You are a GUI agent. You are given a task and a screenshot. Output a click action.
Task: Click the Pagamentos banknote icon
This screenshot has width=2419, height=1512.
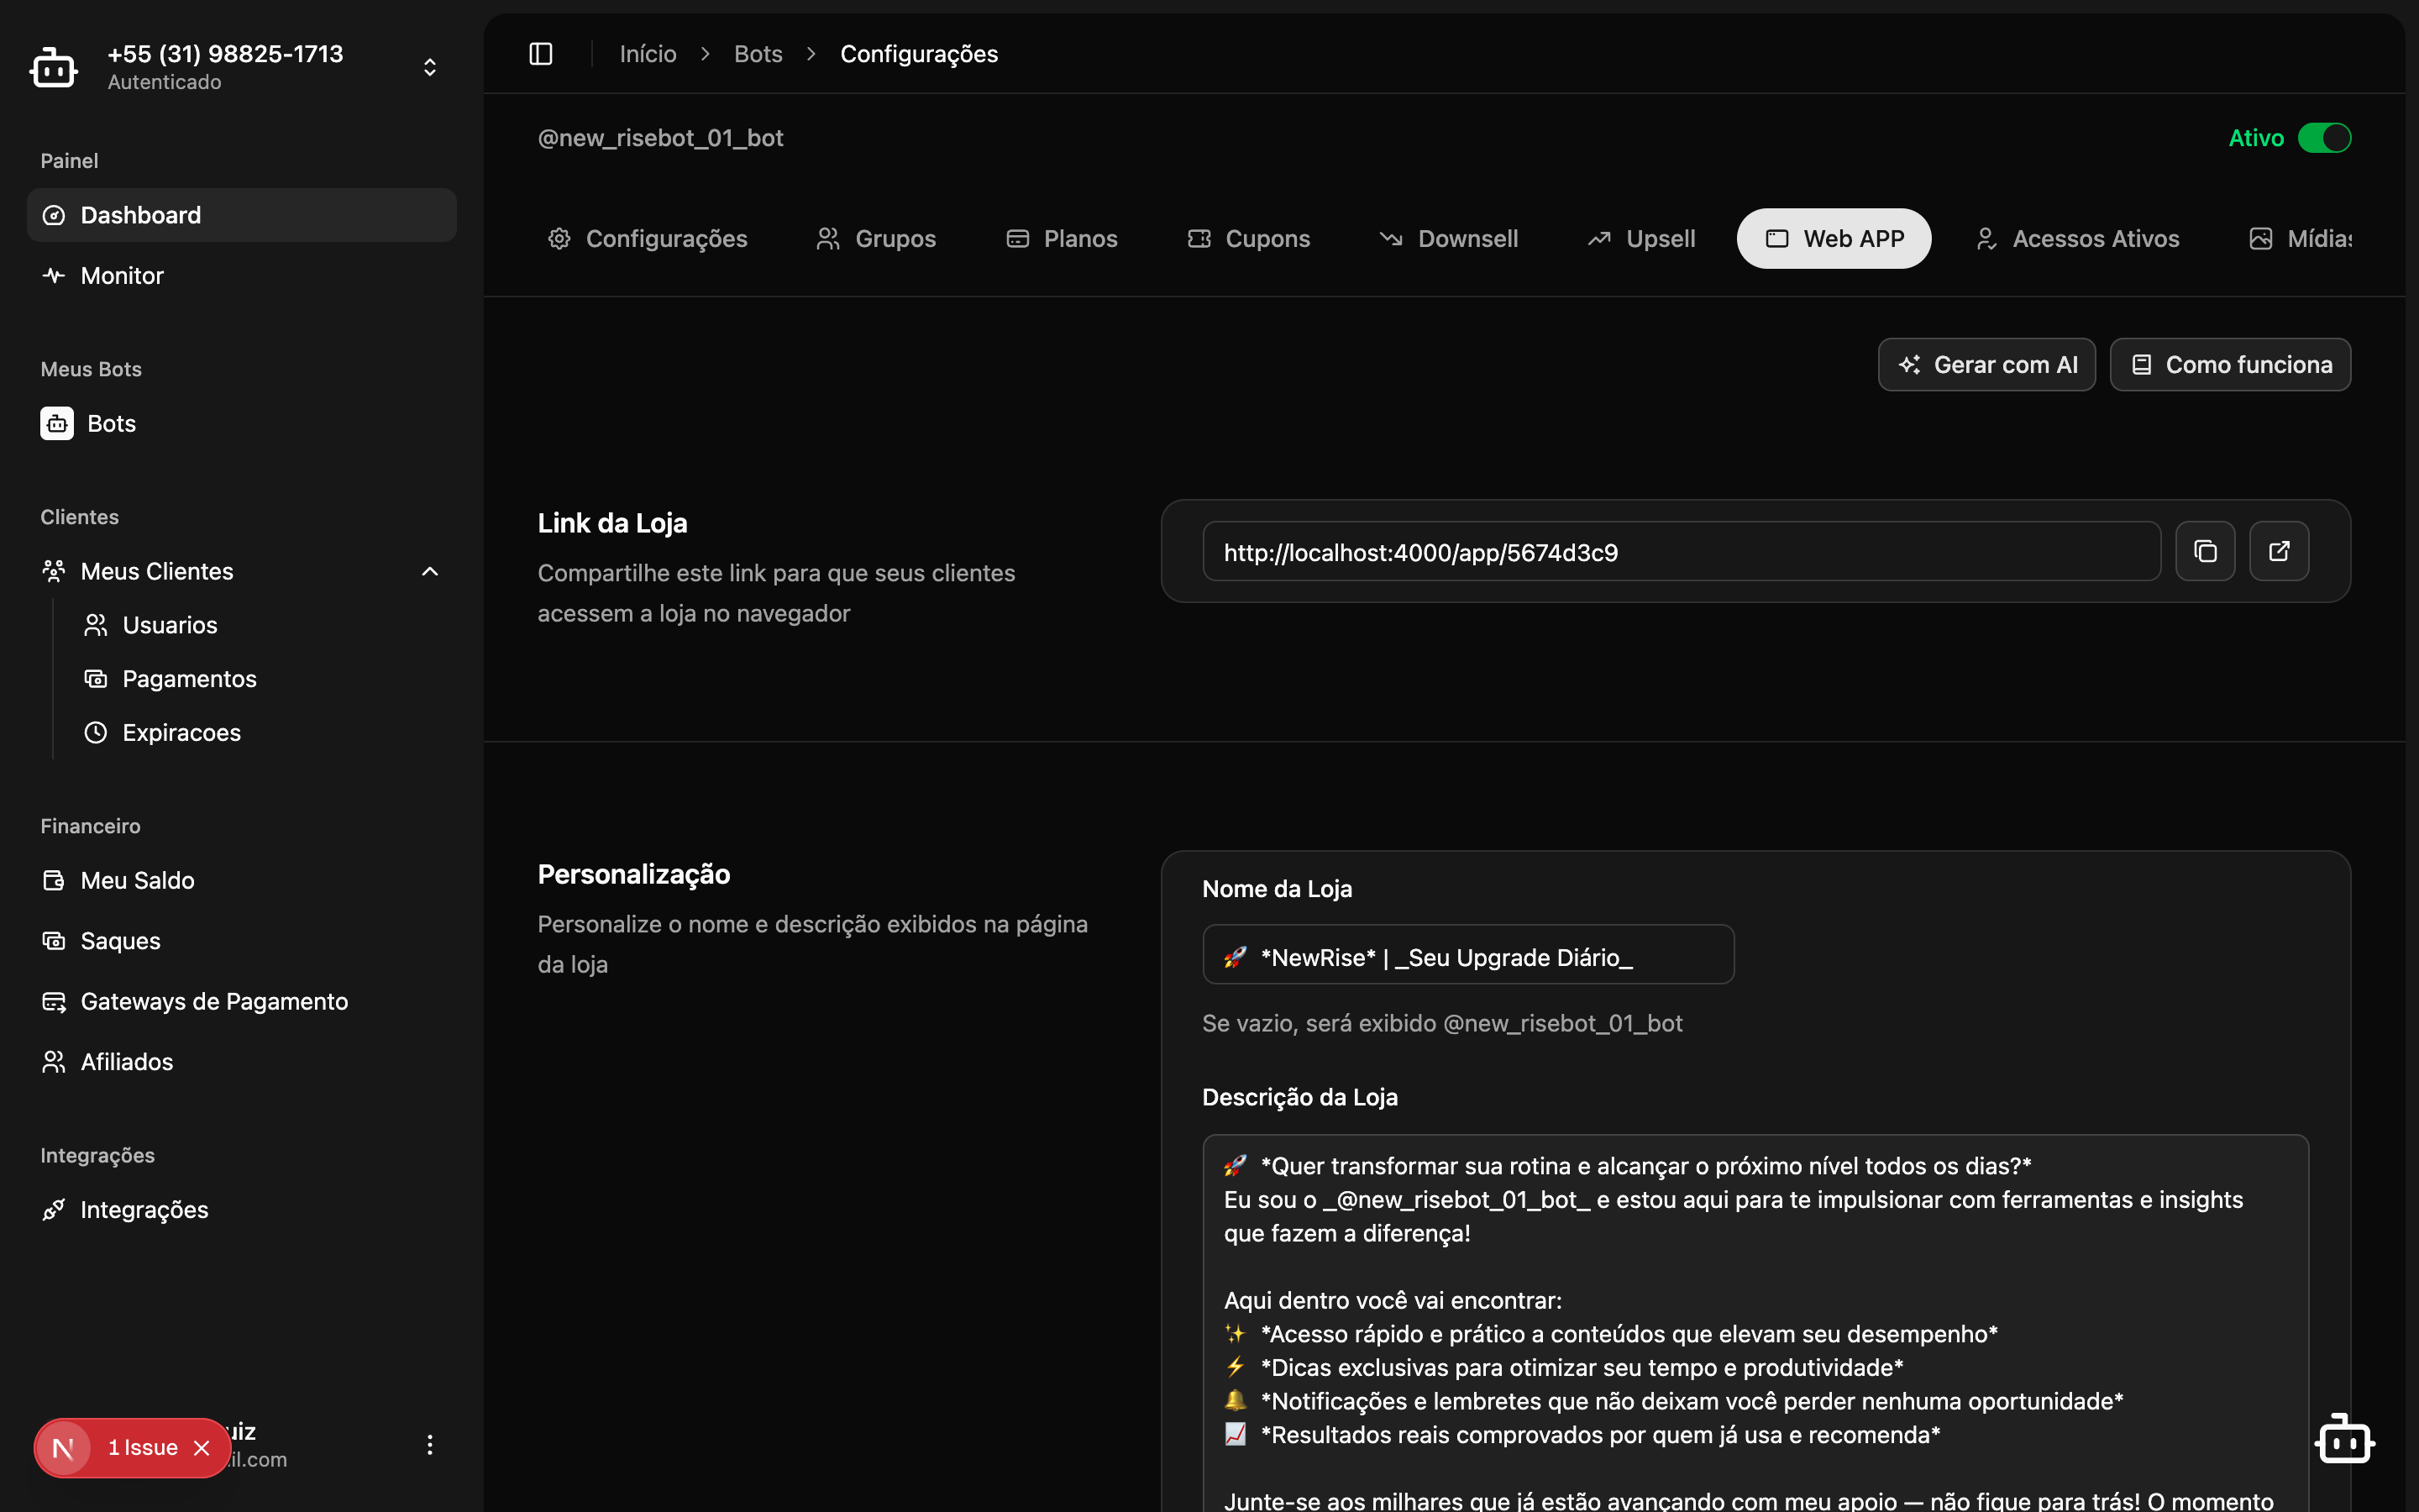pos(96,679)
